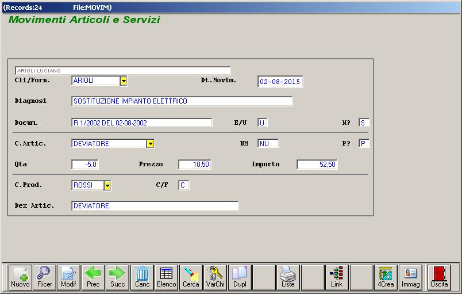Click the Diagnosi label
Image resolution: width=462 pixels, height=294 pixels.
point(30,101)
